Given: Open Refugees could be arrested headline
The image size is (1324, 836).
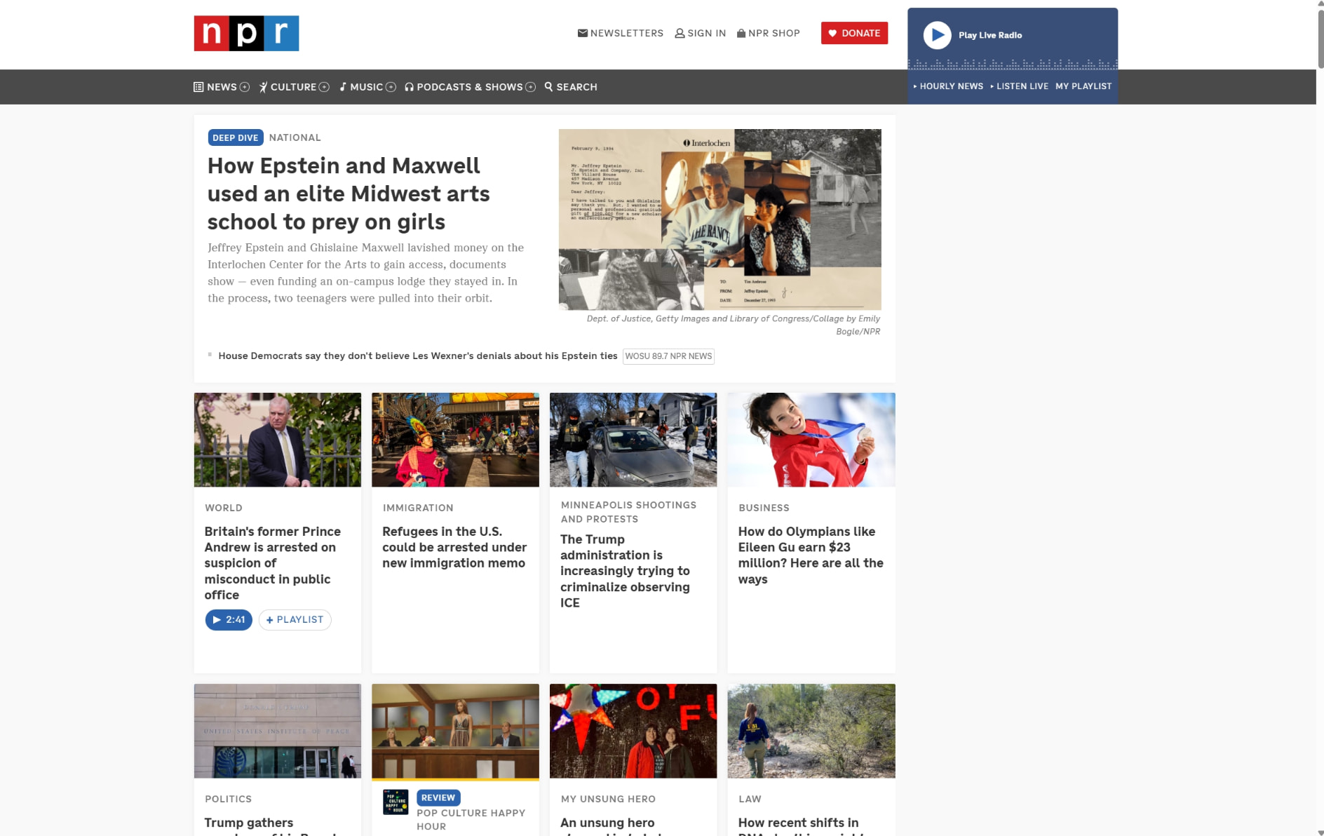Looking at the screenshot, I should (x=454, y=547).
